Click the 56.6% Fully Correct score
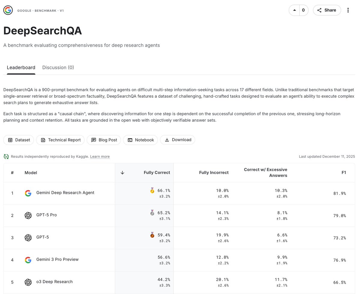The width and height of the screenshot is (360, 294). tap(164, 257)
